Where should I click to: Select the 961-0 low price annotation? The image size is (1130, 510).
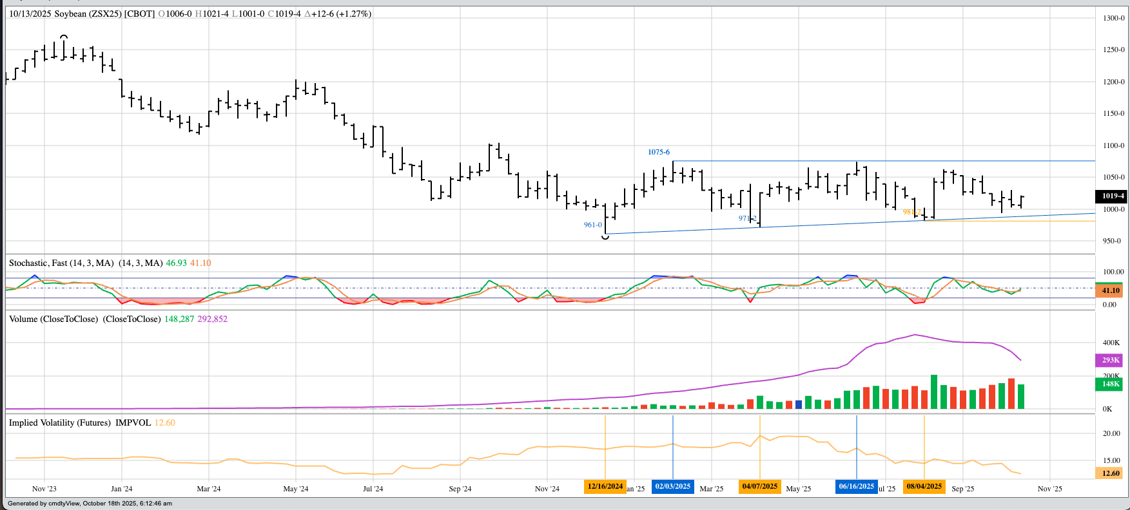pyautogui.click(x=592, y=225)
